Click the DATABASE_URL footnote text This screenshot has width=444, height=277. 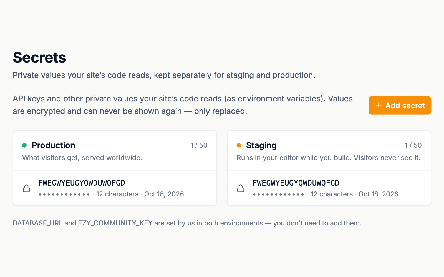(x=187, y=223)
